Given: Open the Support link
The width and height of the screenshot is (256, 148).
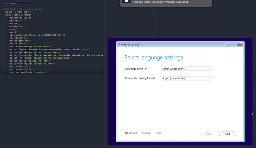Looking at the screenshot, I should point(146,133).
